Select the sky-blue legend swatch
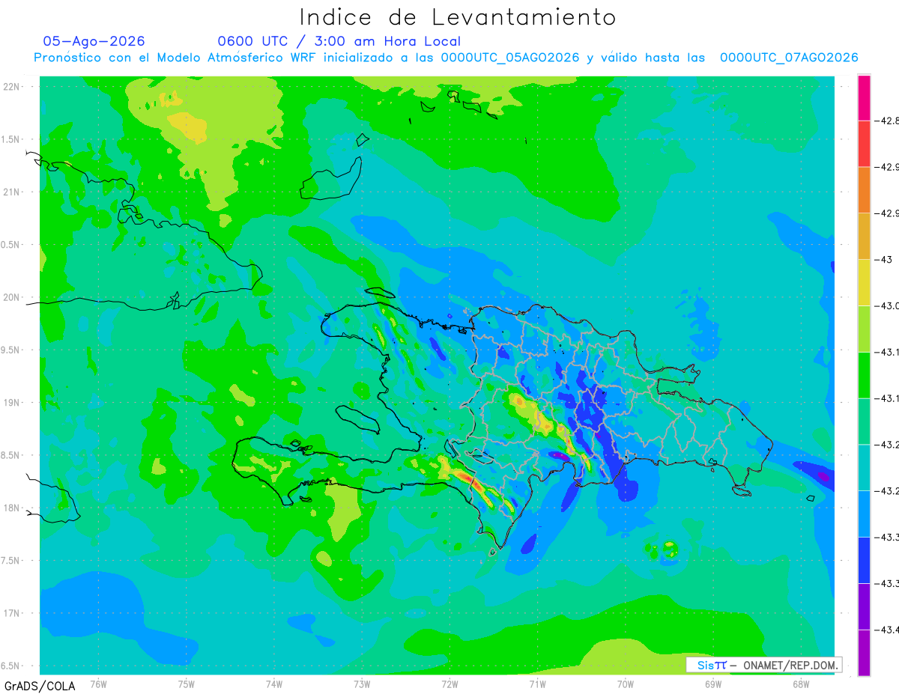 [x=864, y=514]
